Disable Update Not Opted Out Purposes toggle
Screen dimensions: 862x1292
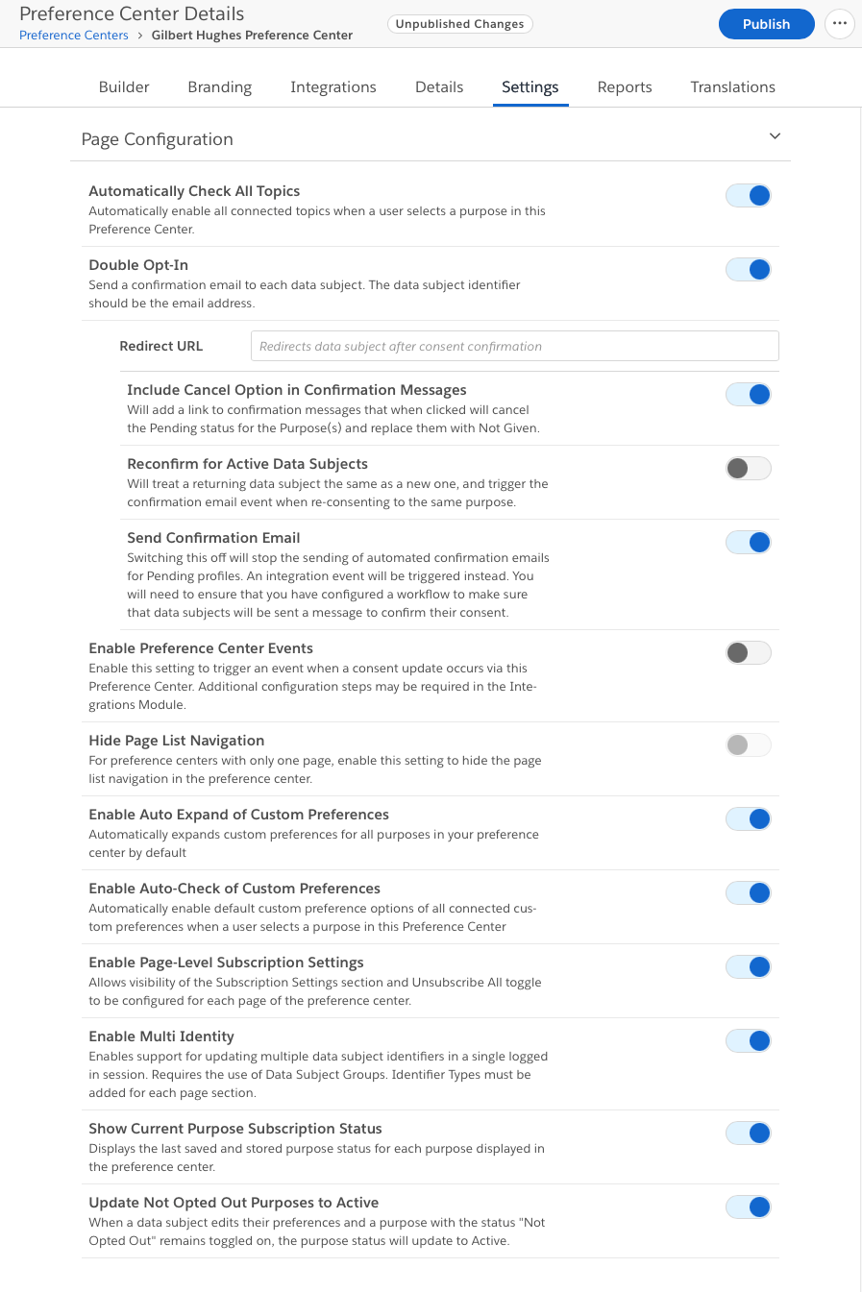(x=749, y=1207)
